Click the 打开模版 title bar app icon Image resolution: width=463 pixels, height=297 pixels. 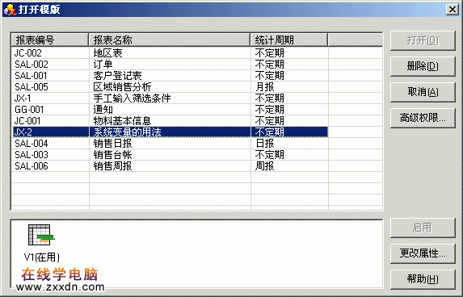pos(10,10)
